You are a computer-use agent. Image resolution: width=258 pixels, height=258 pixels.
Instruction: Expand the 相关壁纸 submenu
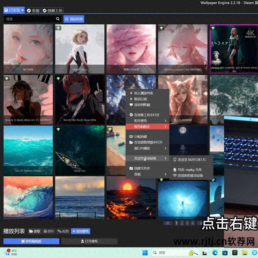147,121
